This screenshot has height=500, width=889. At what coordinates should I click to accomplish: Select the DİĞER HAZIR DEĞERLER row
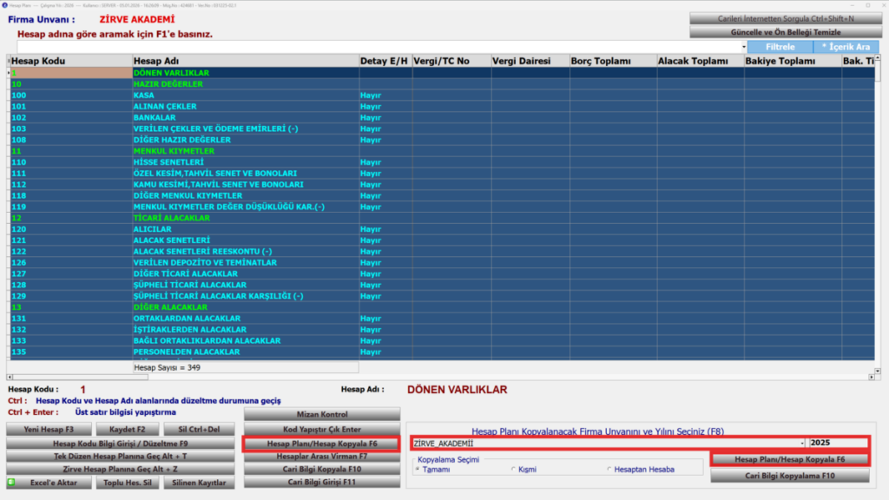click(442, 140)
